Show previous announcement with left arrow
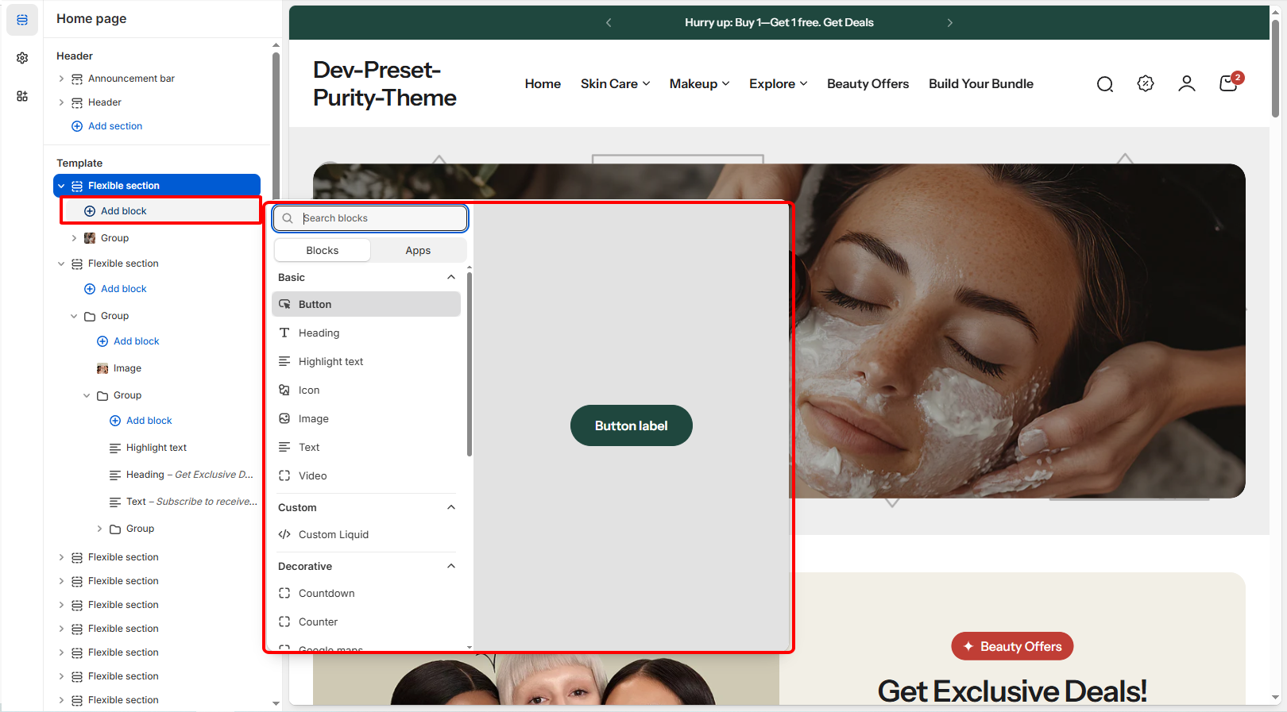Screen dimensions: 1287x712 click(609, 23)
